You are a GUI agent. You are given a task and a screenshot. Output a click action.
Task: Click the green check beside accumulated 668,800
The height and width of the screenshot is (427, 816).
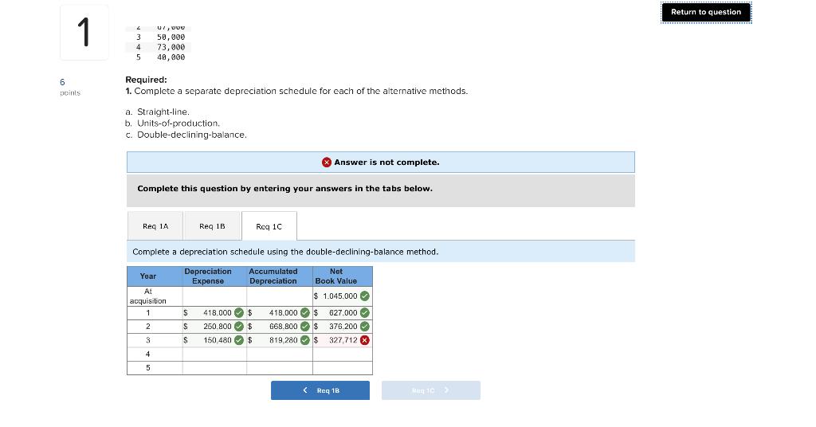point(305,327)
